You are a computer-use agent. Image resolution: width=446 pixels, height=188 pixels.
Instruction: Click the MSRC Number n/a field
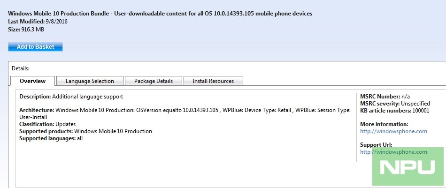click(x=388, y=97)
